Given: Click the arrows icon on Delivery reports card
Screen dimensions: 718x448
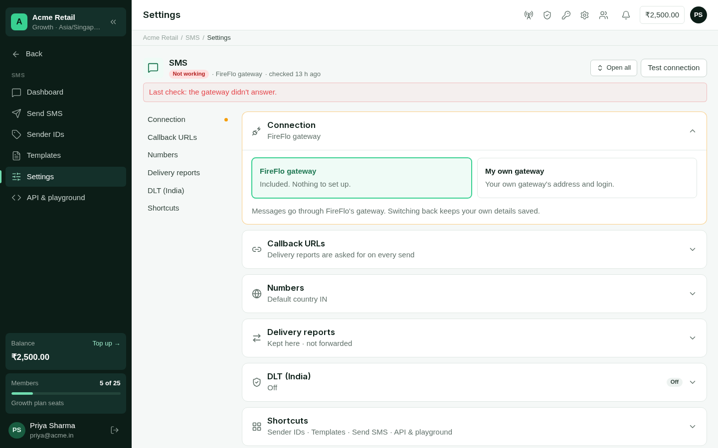Looking at the screenshot, I should (x=257, y=338).
